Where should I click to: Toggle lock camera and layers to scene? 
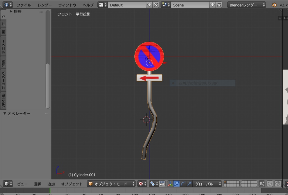[x=262, y=184]
